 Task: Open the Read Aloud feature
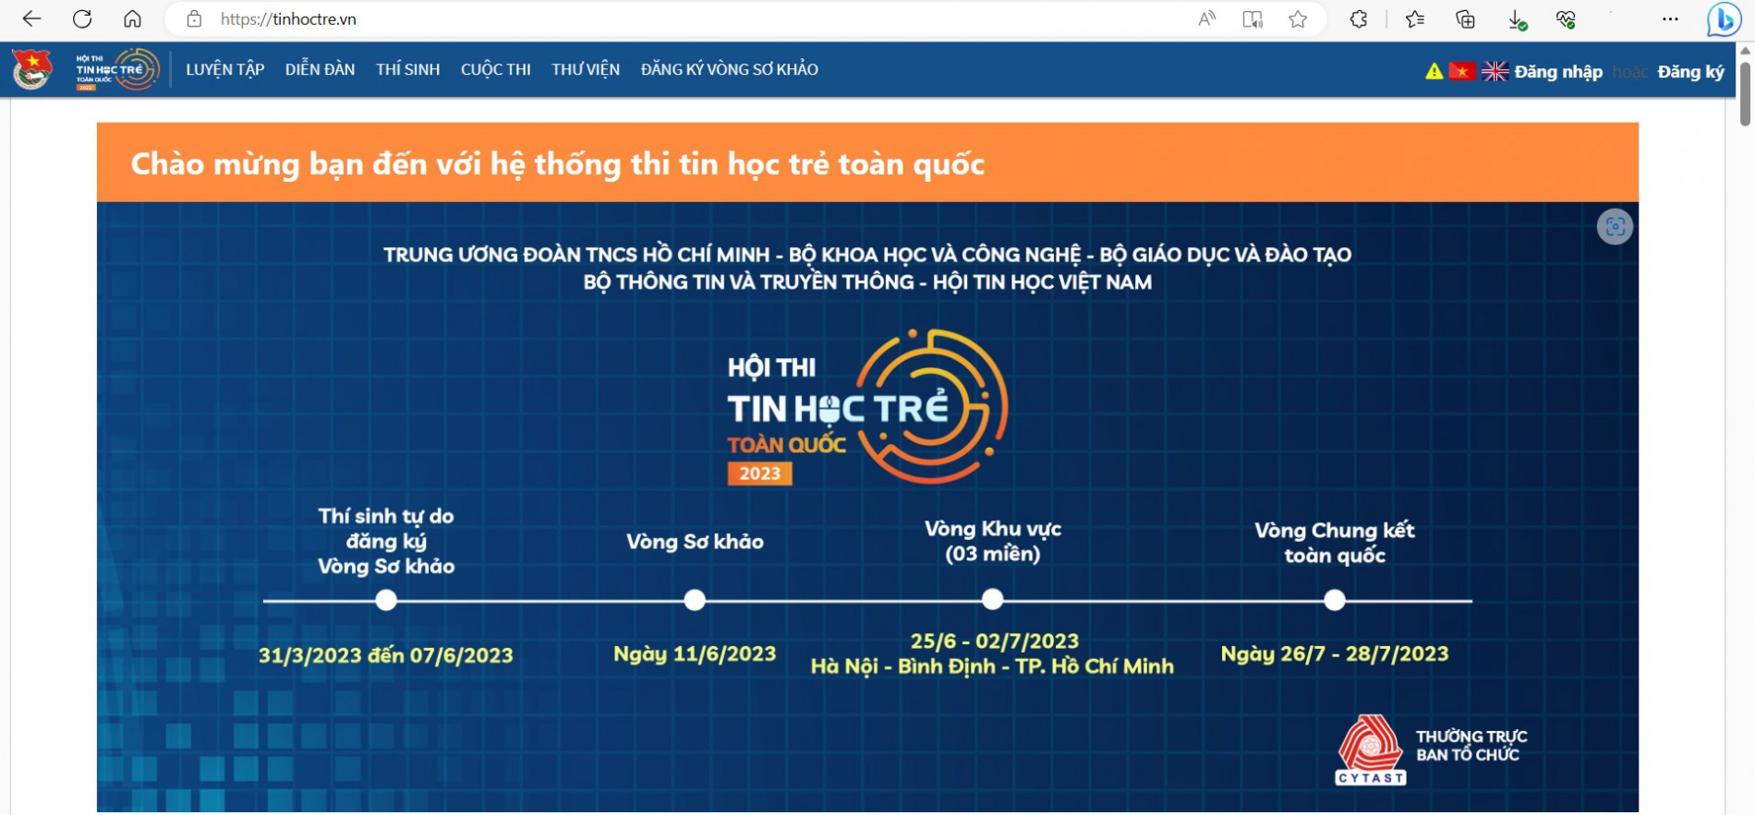[x=1206, y=18]
